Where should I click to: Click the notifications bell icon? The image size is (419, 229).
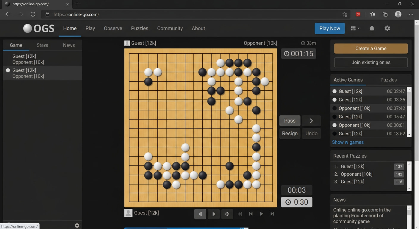point(372,28)
